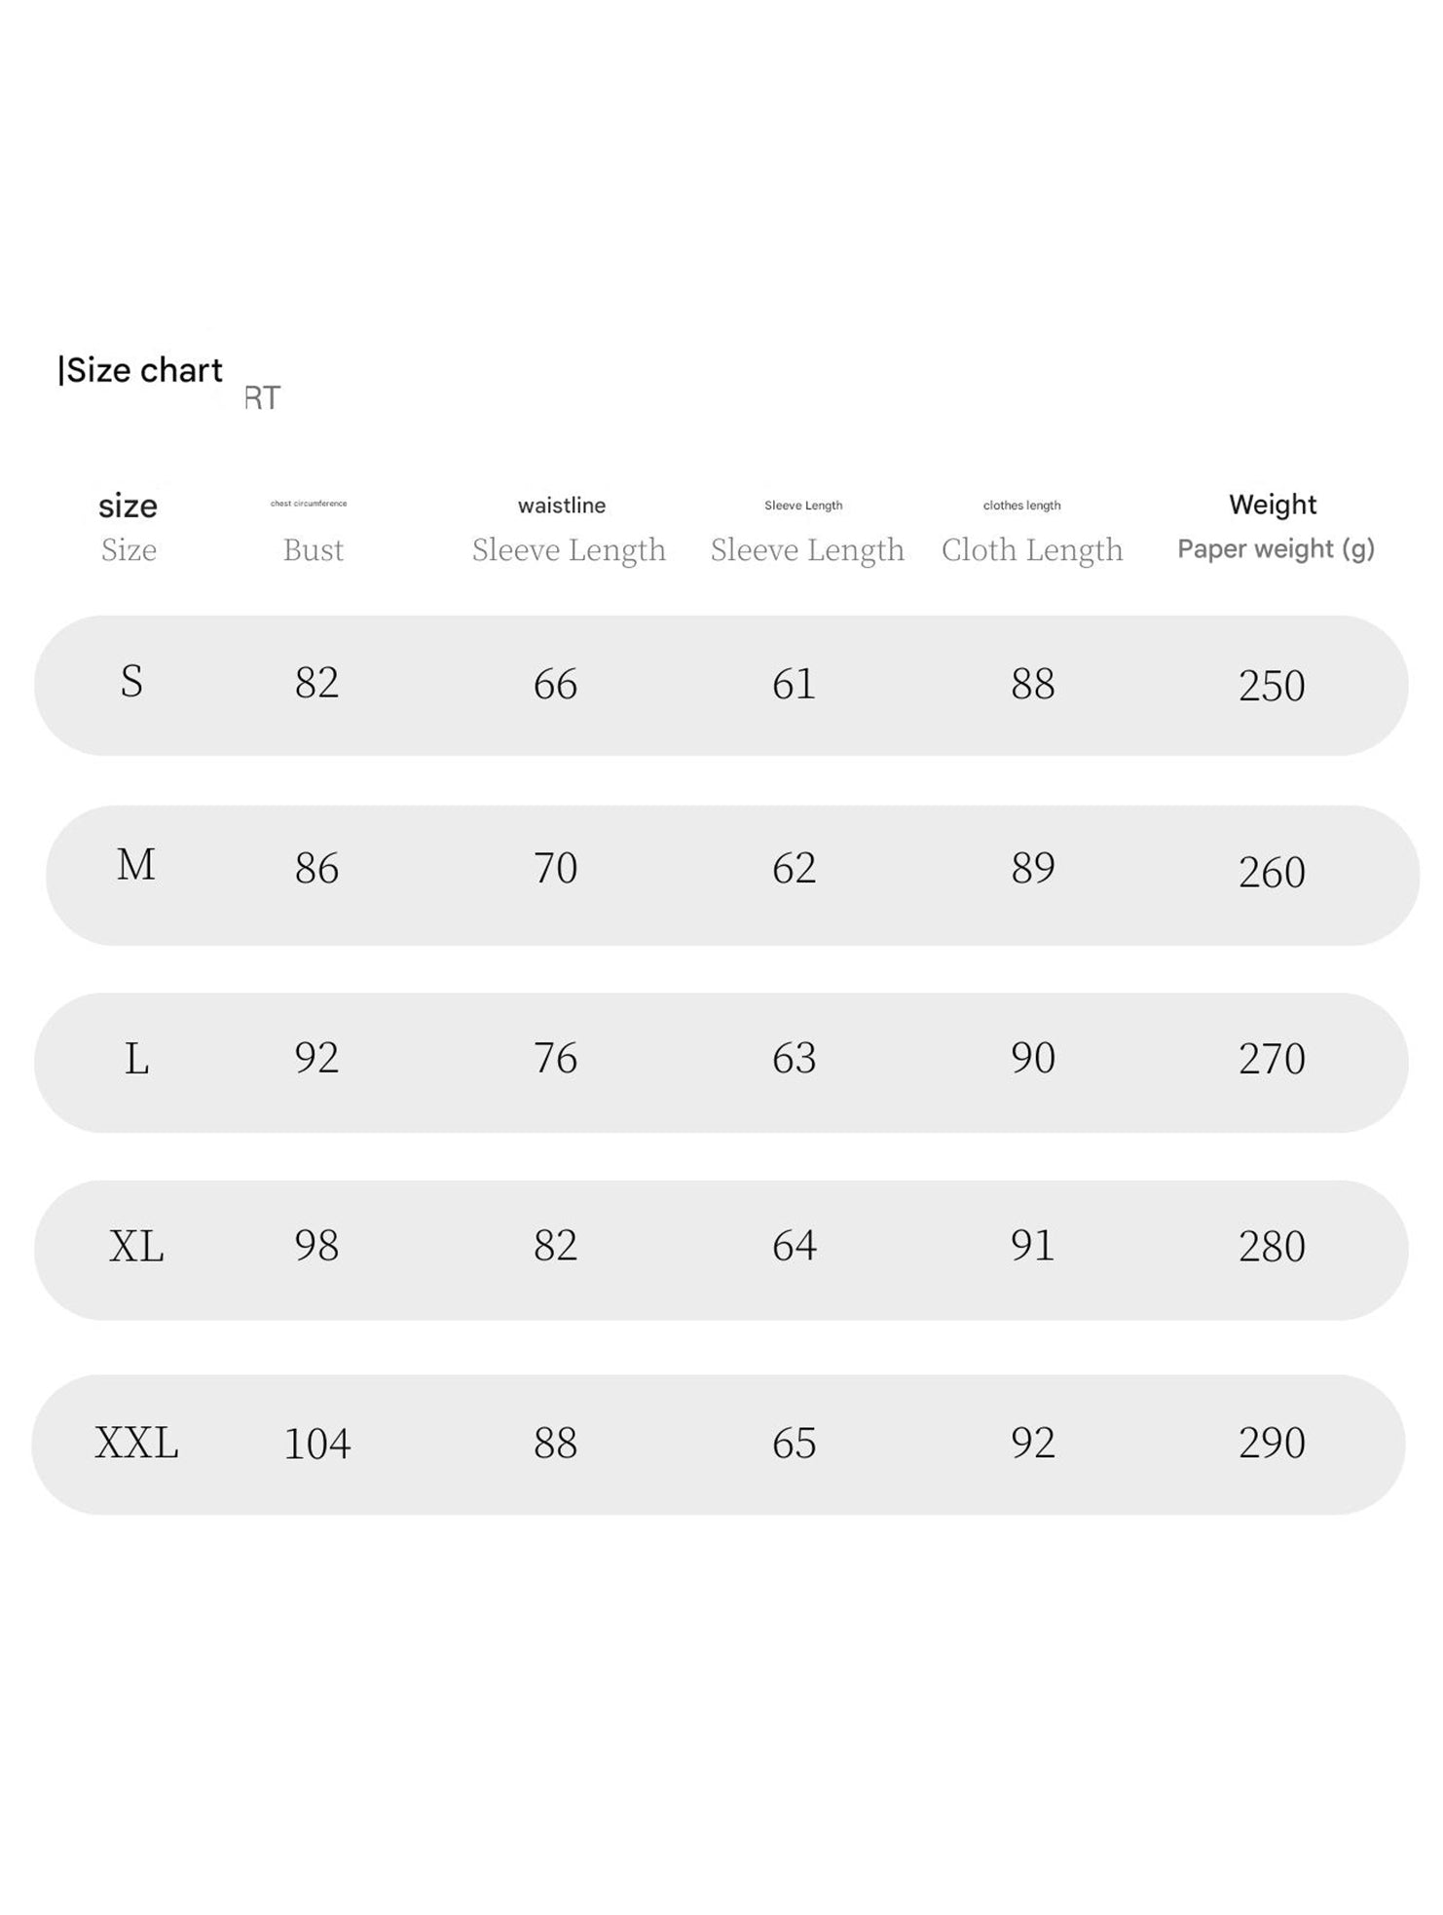Click the value 76 in L row

click(555, 1058)
